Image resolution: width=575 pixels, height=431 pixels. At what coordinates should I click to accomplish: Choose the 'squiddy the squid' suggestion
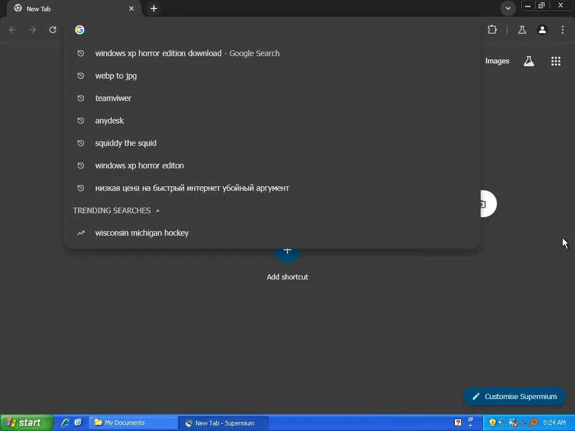(x=272, y=143)
